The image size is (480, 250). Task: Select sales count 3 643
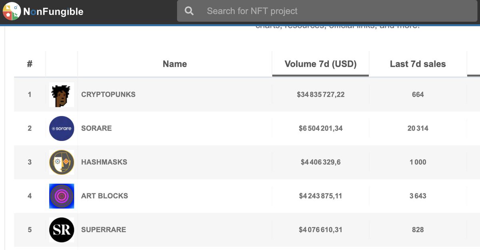click(418, 196)
